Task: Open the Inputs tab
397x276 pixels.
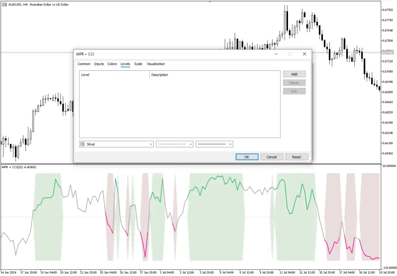Action: click(99, 64)
